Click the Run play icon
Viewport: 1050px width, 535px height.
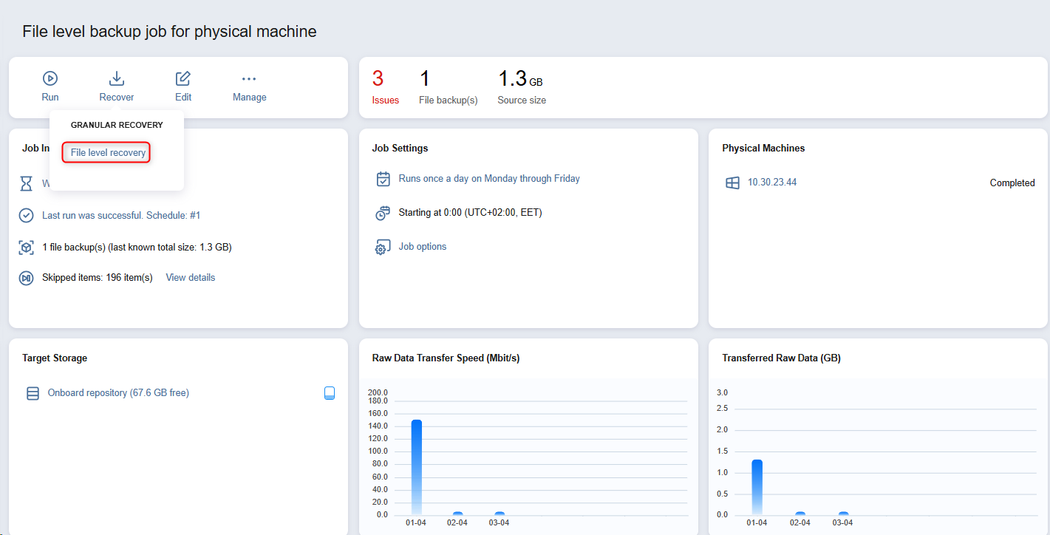(50, 78)
